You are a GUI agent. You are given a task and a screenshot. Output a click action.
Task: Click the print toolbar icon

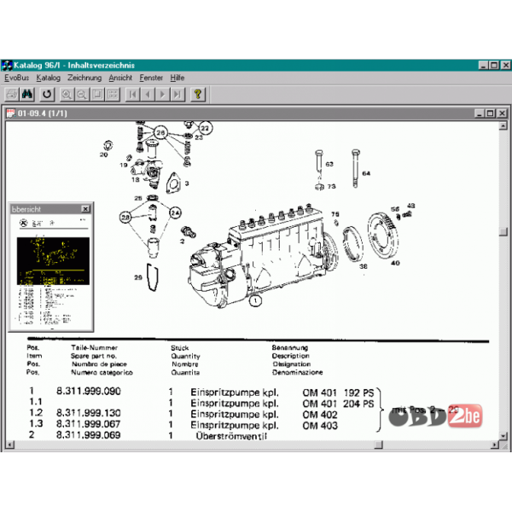point(11,95)
